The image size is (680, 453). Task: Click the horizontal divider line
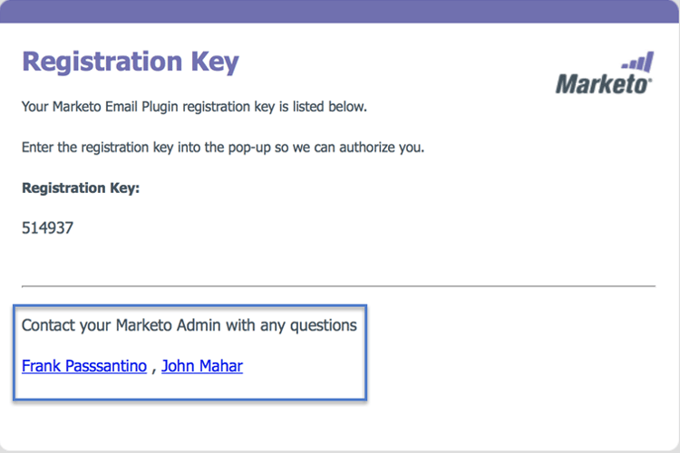[x=338, y=286]
